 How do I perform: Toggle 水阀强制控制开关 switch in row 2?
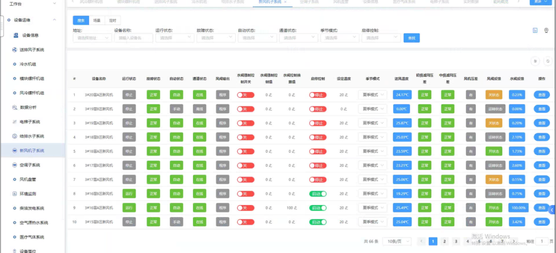pos(246,109)
